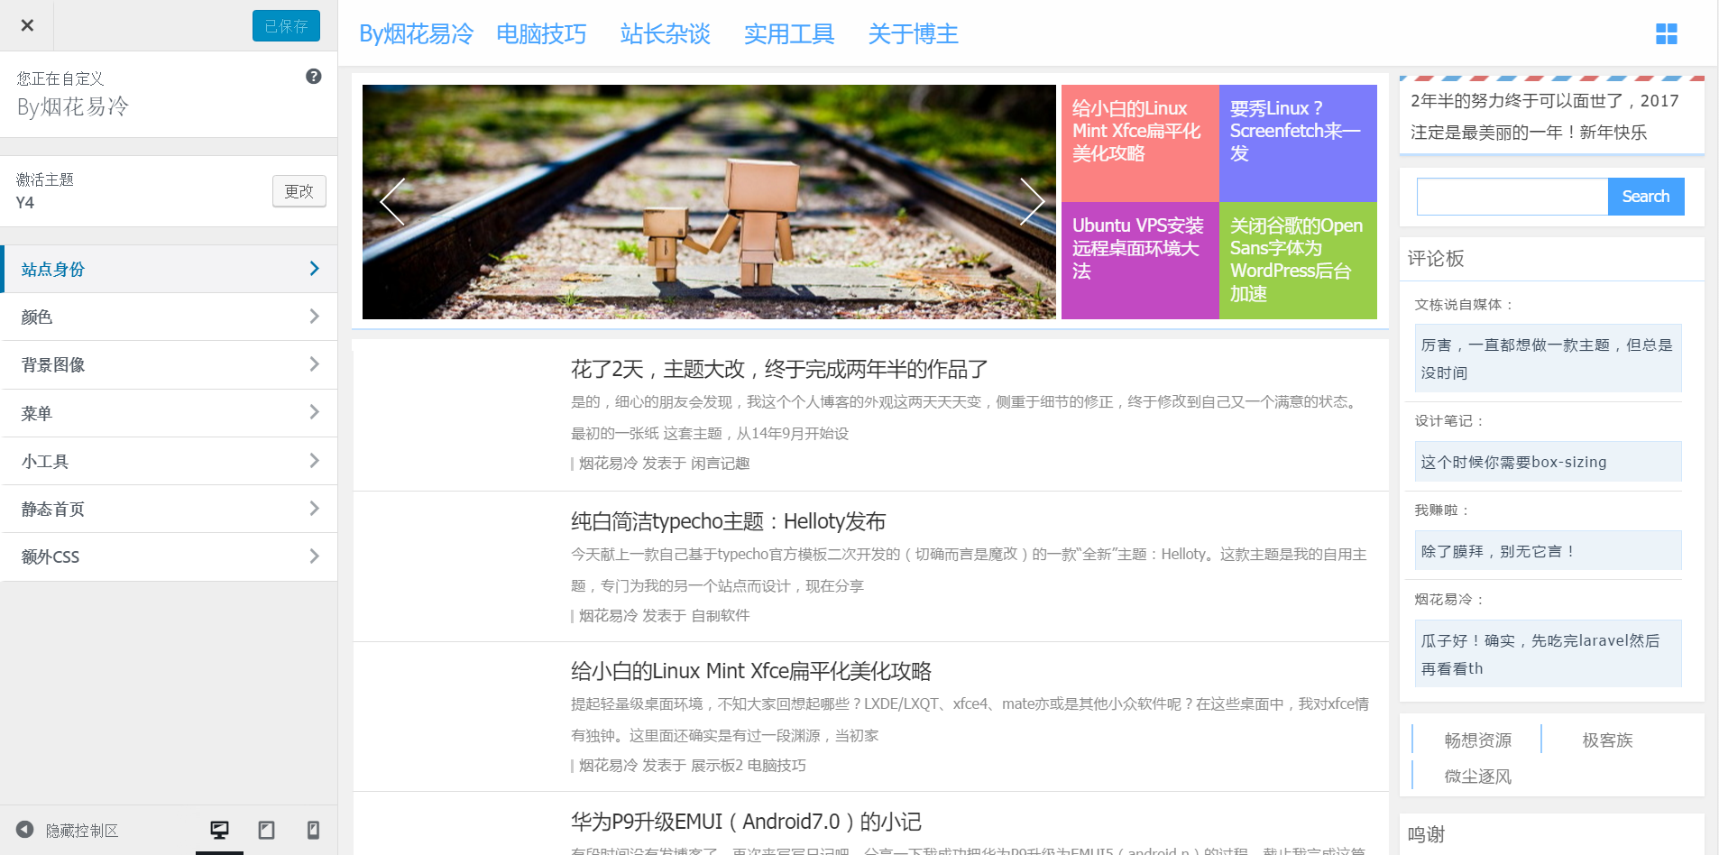Open the 微尘逐风 friend link
Screen dimensions: 1719x855
pos(1478,777)
